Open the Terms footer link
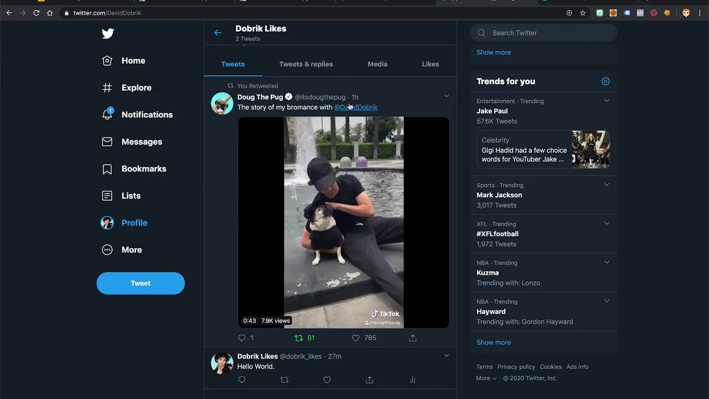 click(484, 367)
